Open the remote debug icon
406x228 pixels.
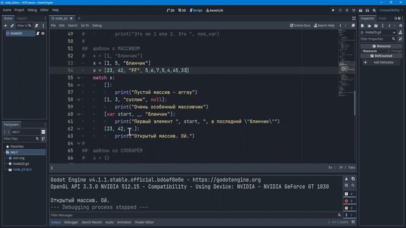(354, 10)
